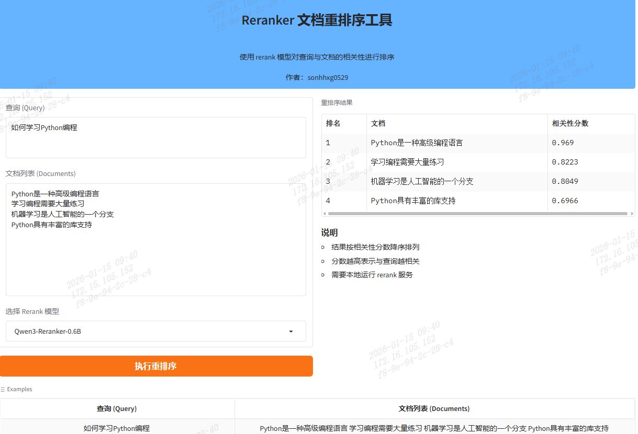
Task: Click the page title Reranker 文档重排序工具
Action: pyautogui.click(x=317, y=20)
